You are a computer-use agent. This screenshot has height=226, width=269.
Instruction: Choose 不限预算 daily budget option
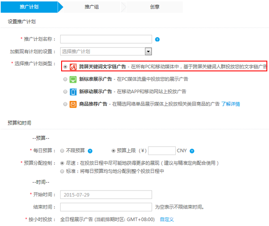pyautogui.click(x=63, y=151)
